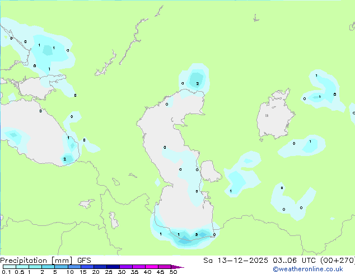Pick the 30–35 mm purple legend swatch
Screen dimensions: 355x274
pos(126,267)
